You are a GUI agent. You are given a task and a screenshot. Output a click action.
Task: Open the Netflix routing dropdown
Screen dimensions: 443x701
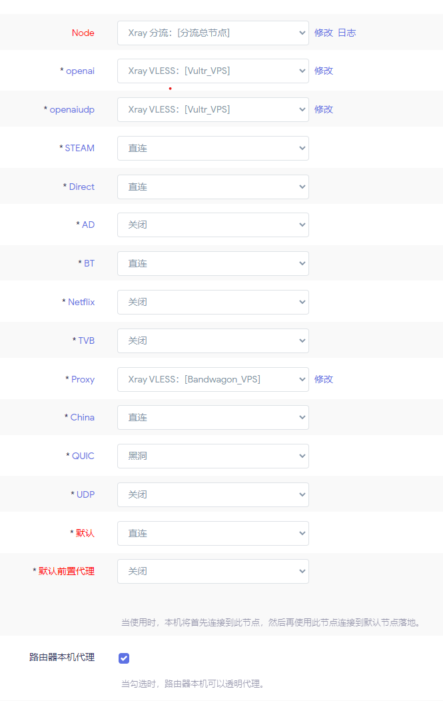(213, 302)
